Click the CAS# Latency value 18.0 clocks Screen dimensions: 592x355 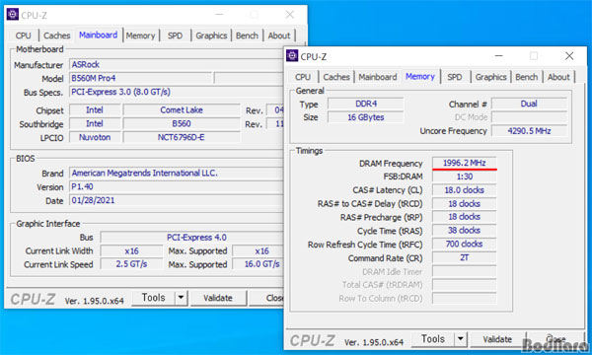pos(465,189)
